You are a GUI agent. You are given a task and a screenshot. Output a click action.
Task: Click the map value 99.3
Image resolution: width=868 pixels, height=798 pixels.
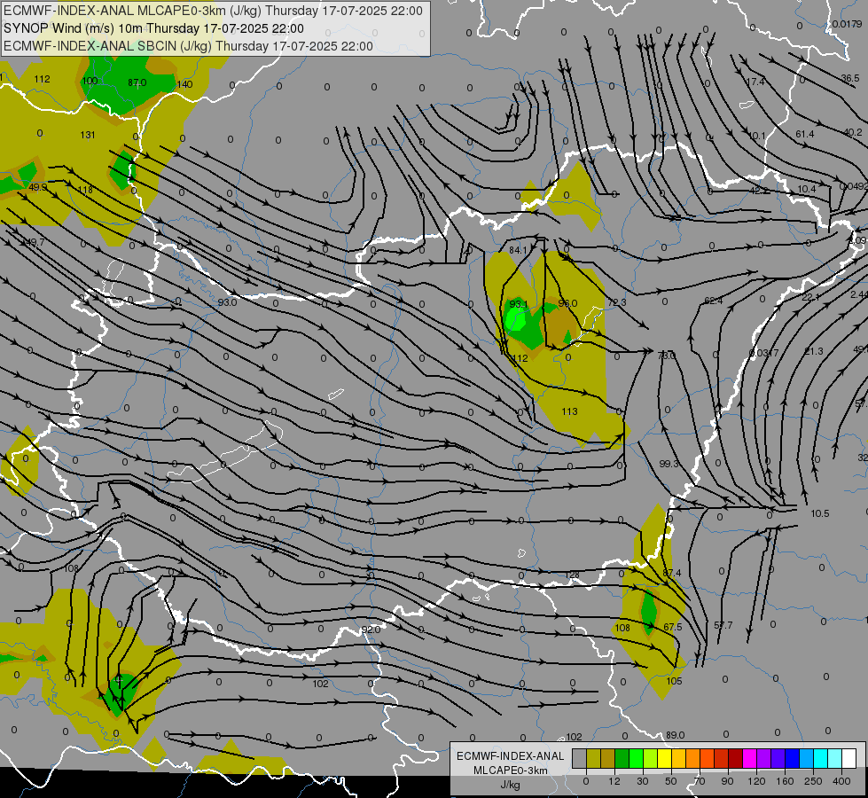click(x=669, y=464)
